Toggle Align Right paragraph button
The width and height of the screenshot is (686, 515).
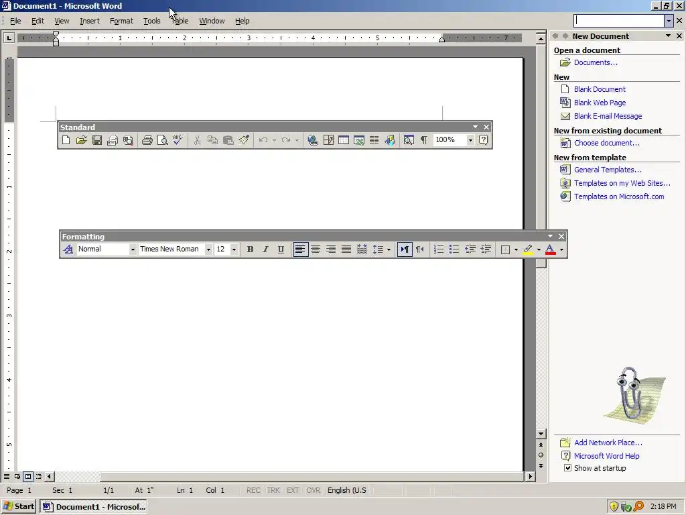[x=331, y=249]
